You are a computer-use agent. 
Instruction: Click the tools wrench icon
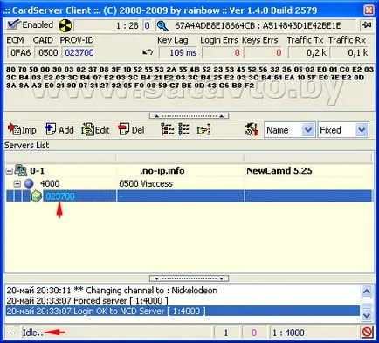252,129
